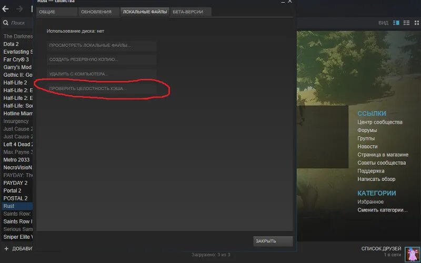This screenshot has width=421, height=263.
Task: Click СОЗДАТЬ РЕЗЕРВНУЮ КОПИЮ button
Action: pos(102,59)
